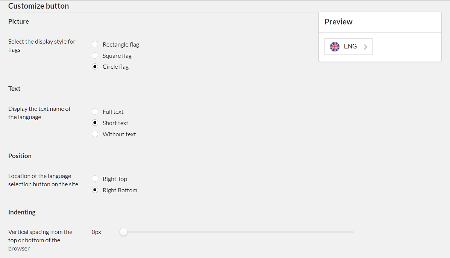This screenshot has height=258, width=450.
Task: Select the Circle flag style
Action: coord(95,67)
